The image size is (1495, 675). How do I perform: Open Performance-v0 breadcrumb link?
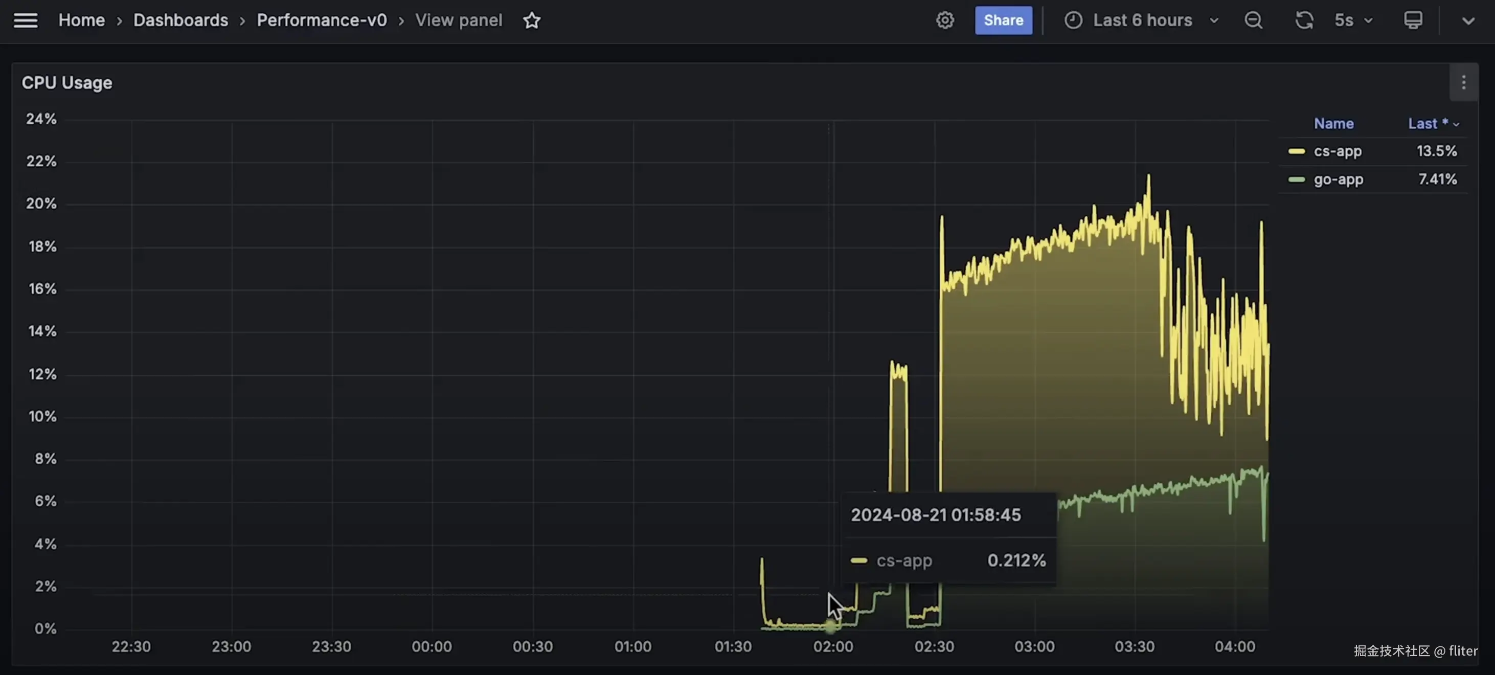[322, 20]
